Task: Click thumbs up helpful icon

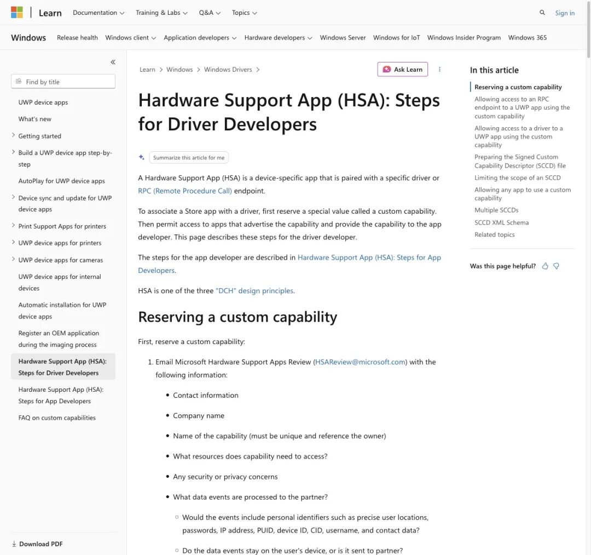Action: coord(545,266)
